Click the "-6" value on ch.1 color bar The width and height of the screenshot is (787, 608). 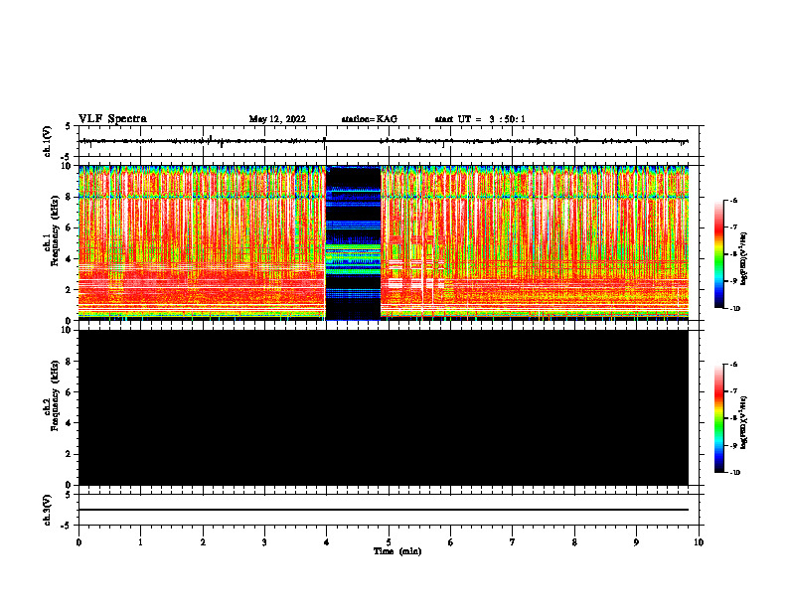732,200
